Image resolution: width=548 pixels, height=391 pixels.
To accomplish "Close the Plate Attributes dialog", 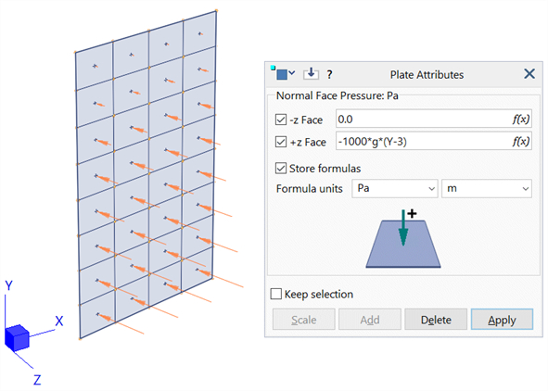I will (x=529, y=74).
